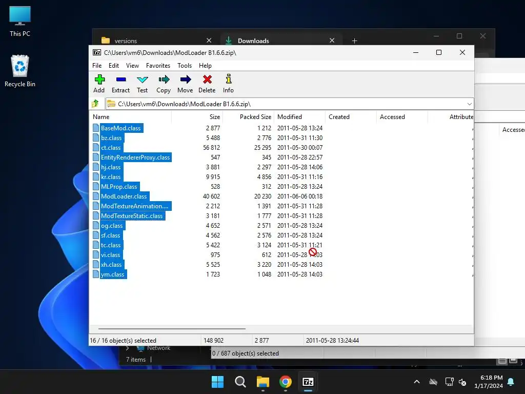
Task: Sort by Accessed column header
Action: click(402, 117)
